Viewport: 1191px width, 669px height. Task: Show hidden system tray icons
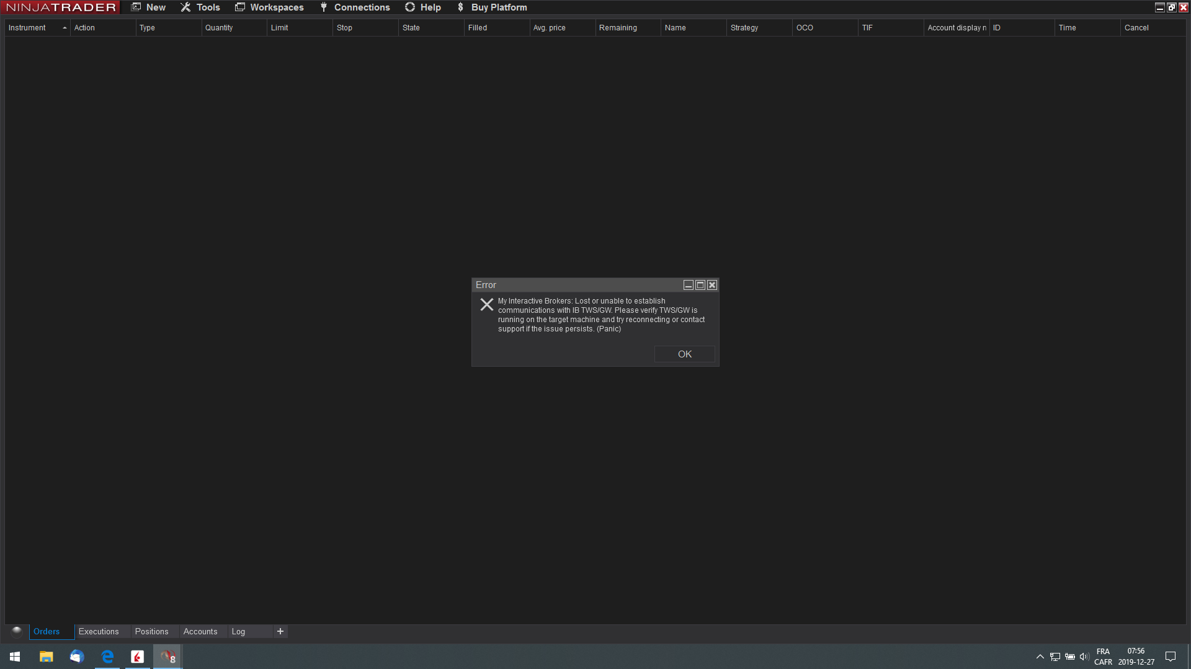[x=1040, y=657]
